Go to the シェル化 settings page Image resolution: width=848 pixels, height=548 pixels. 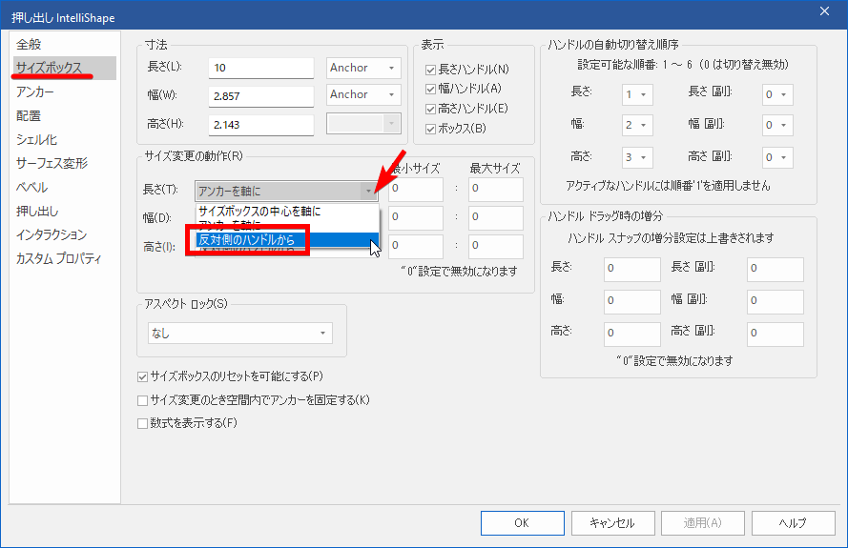38,139
